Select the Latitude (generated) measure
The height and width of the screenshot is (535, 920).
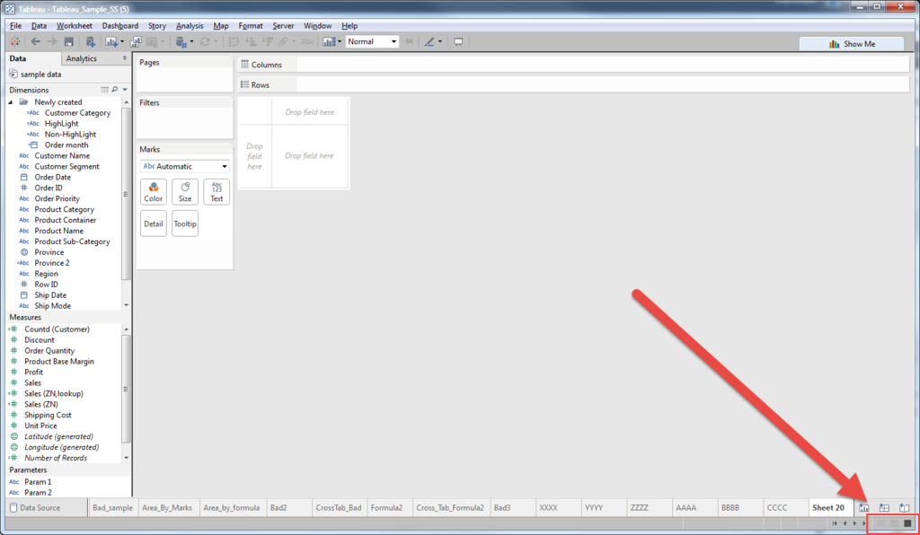pos(58,436)
